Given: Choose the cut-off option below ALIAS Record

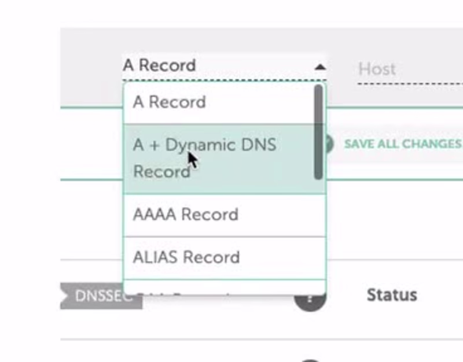Looking at the screenshot, I should 219,287.
